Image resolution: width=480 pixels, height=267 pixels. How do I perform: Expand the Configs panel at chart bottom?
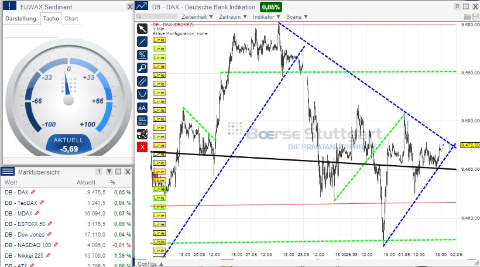click(150, 263)
